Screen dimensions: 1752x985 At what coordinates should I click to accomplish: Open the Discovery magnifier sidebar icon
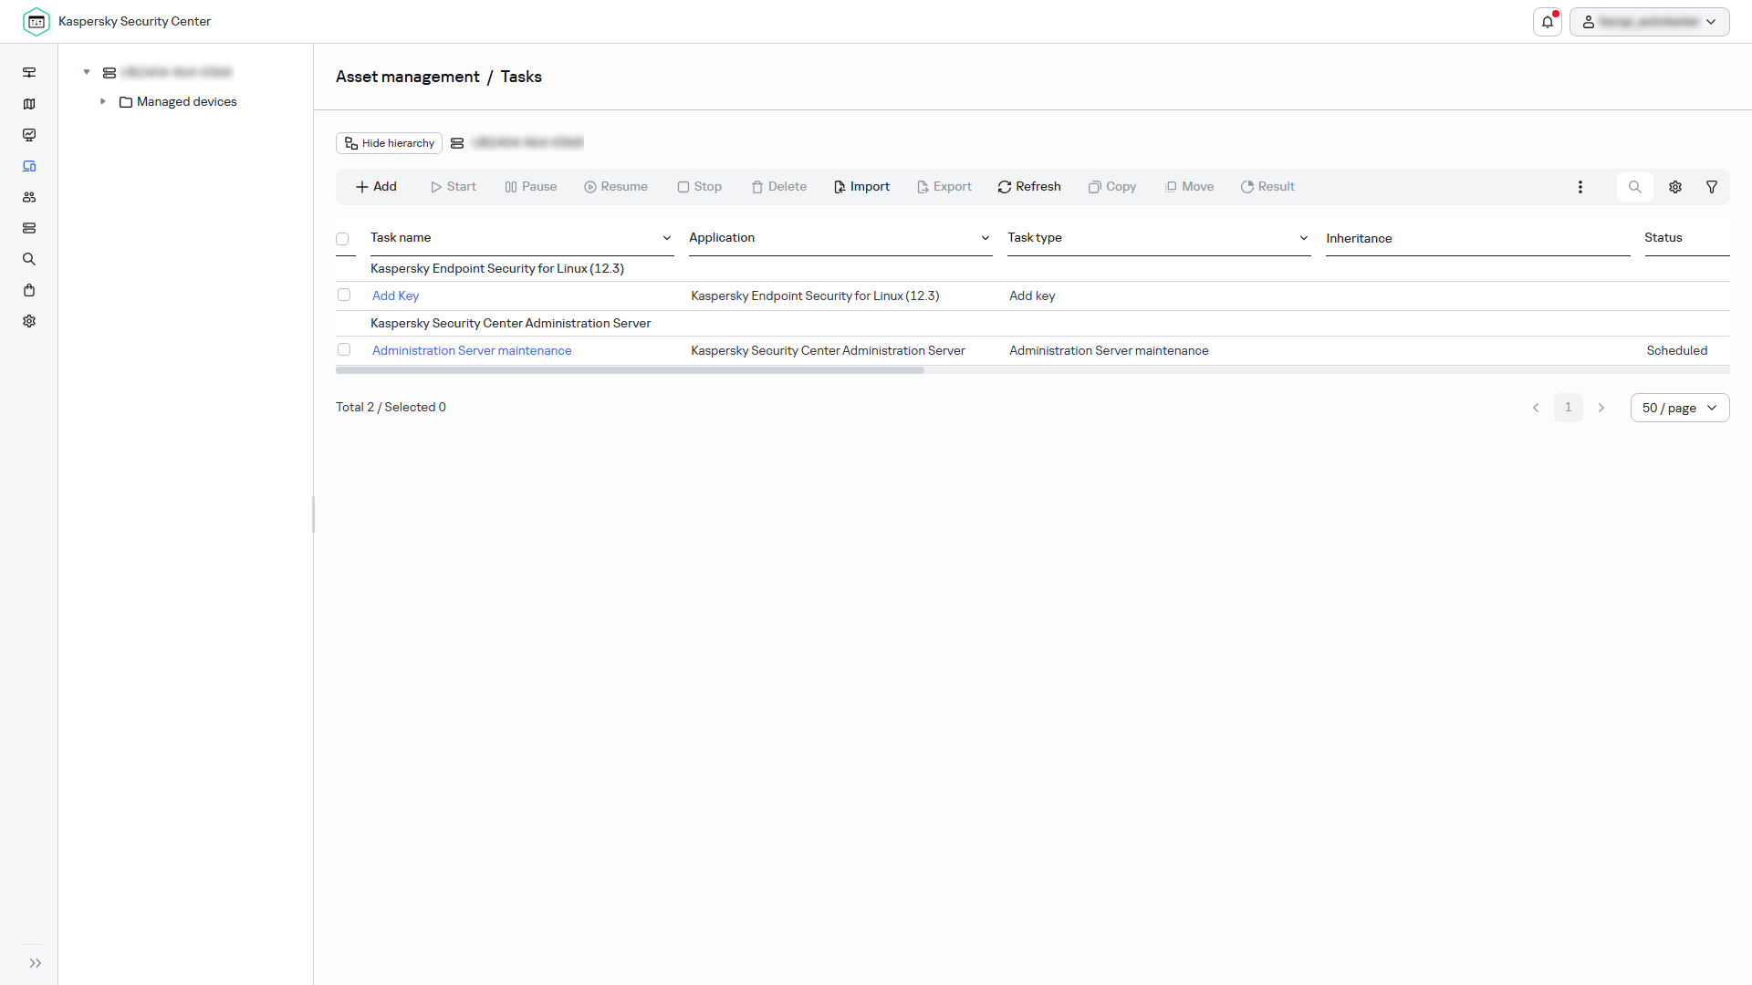[x=29, y=259]
